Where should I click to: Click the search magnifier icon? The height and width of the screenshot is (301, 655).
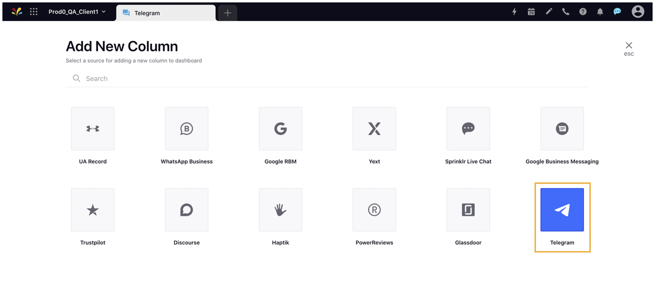77,78
